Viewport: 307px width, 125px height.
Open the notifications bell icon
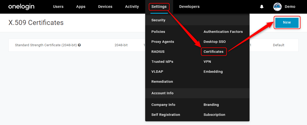[x=262, y=7]
